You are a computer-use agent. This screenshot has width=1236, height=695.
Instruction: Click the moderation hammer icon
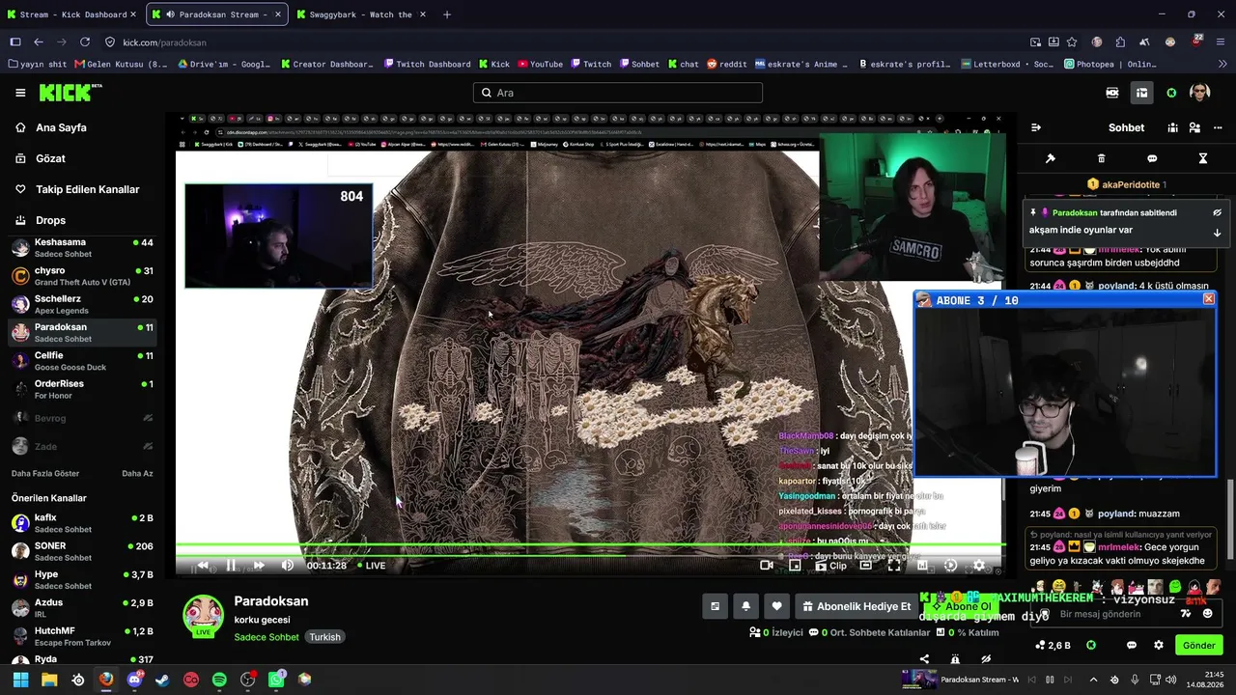tap(1051, 158)
